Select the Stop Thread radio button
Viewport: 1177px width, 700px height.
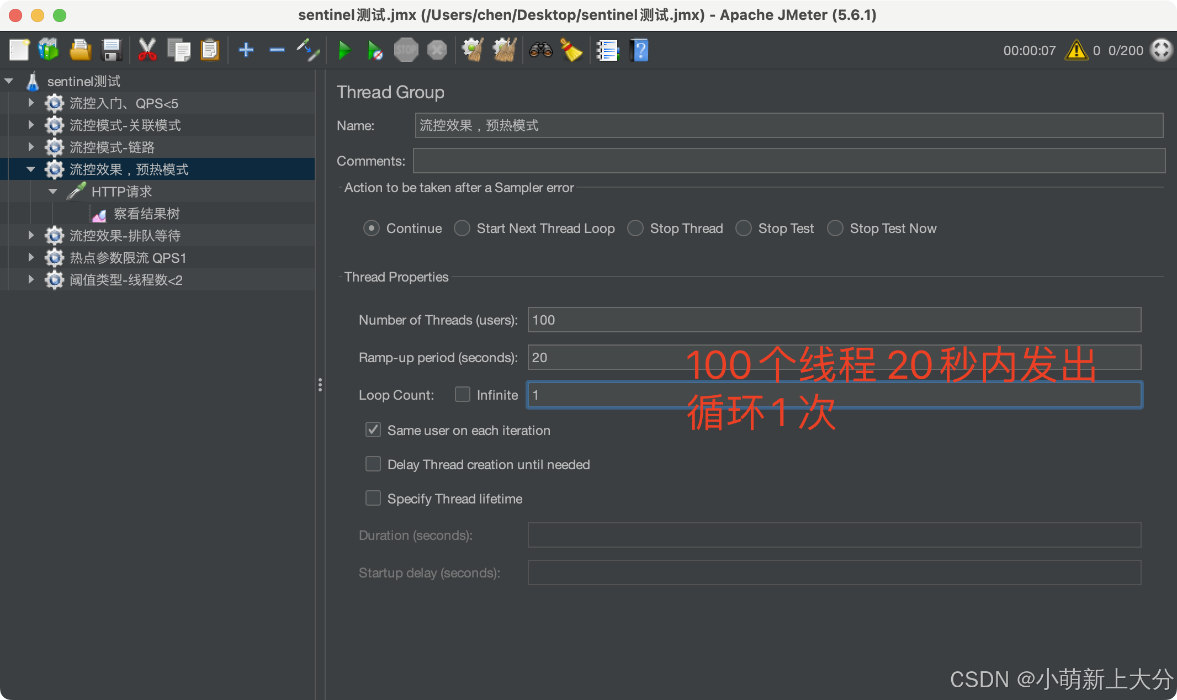tap(635, 228)
